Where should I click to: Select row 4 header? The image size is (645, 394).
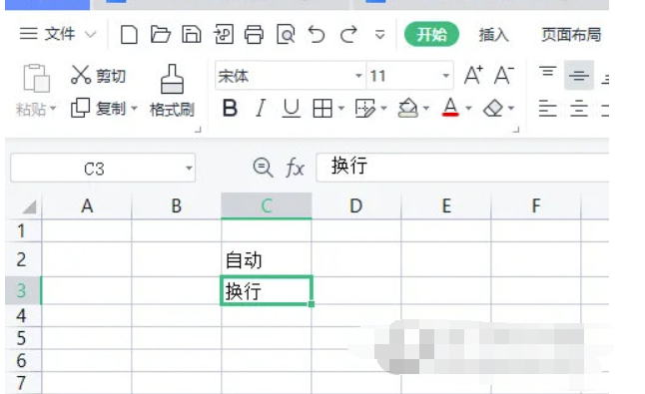tap(23, 316)
